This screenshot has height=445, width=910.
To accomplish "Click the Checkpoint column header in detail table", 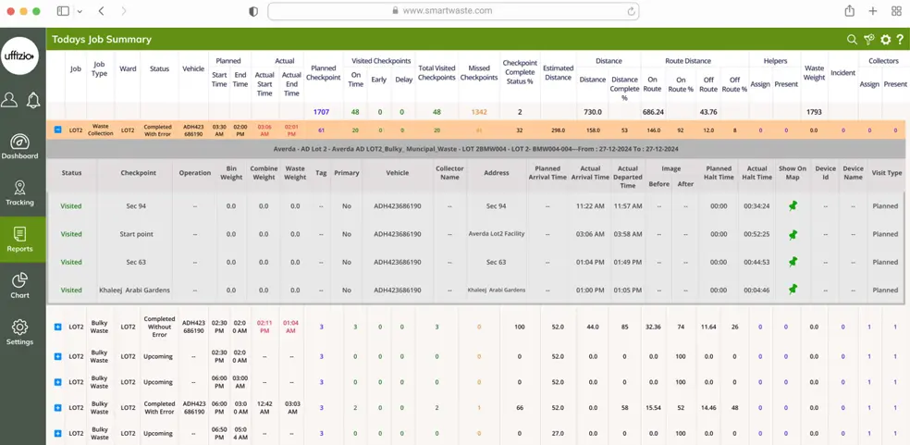I will tap(136, 172).
